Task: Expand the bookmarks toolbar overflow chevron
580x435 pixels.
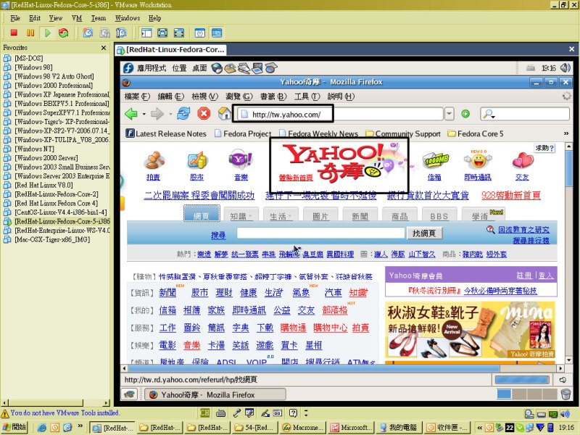Action: (566, 133)
